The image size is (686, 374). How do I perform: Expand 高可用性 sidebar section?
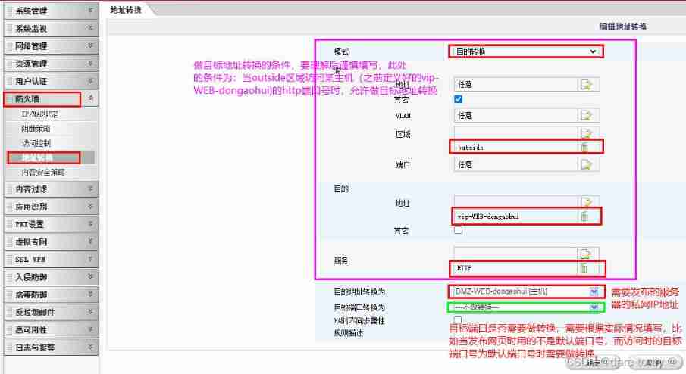coord(50,329)
